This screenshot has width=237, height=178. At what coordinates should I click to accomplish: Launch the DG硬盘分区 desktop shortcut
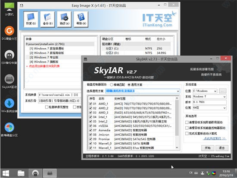coord(9,33)
